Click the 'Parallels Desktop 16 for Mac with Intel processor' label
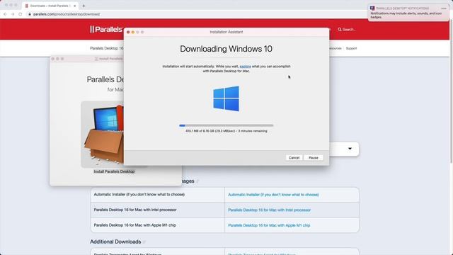453x255 pixels. coord(135,210)
